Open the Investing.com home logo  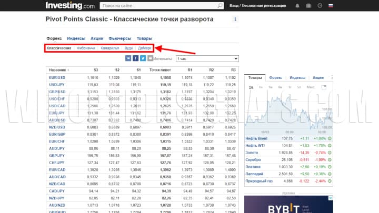(x=70, y=5)
